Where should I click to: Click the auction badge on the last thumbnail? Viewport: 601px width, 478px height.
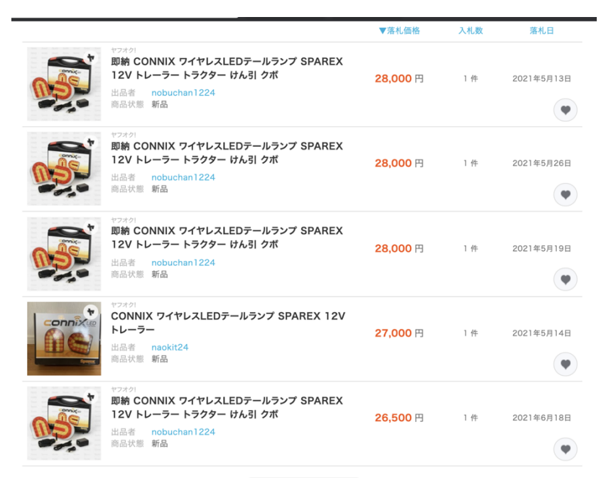[90, 397]
